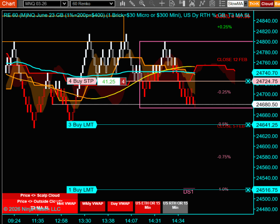This screenshot has width=280, height=224.
Task: Click the 24740.70 price marker
Action: [x=267, y=73]
